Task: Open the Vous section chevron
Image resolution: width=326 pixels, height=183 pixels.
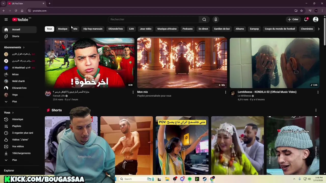Action: [x=13, y=113]
